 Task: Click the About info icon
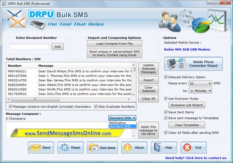point(127,148)
